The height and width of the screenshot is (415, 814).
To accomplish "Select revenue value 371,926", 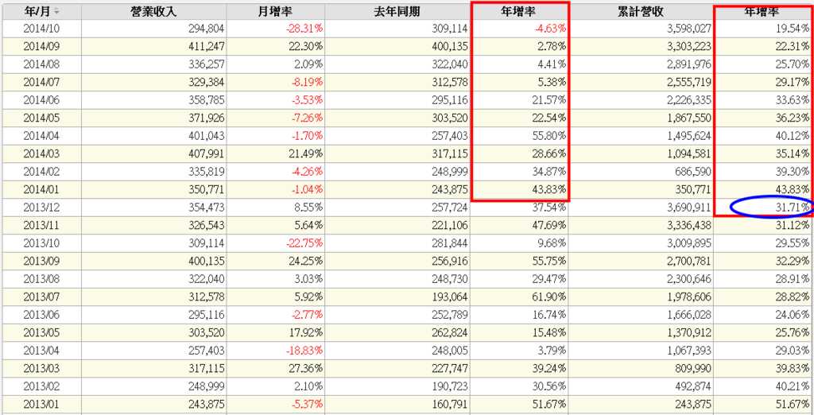I will point(207,118).
